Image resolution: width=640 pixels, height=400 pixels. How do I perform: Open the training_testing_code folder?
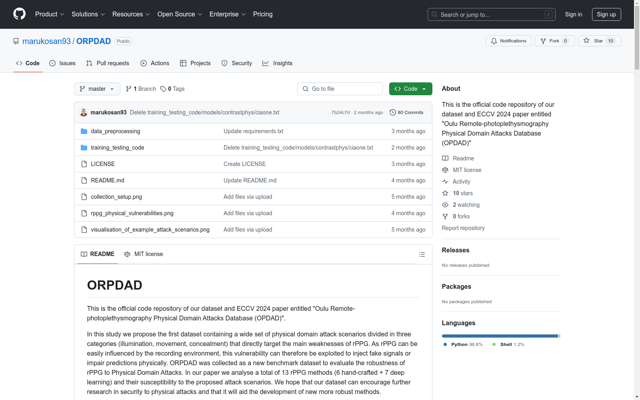118,148
